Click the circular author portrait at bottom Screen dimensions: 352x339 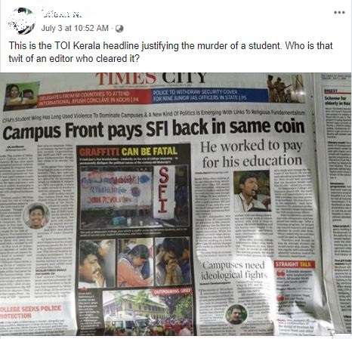tap(236, 314)
